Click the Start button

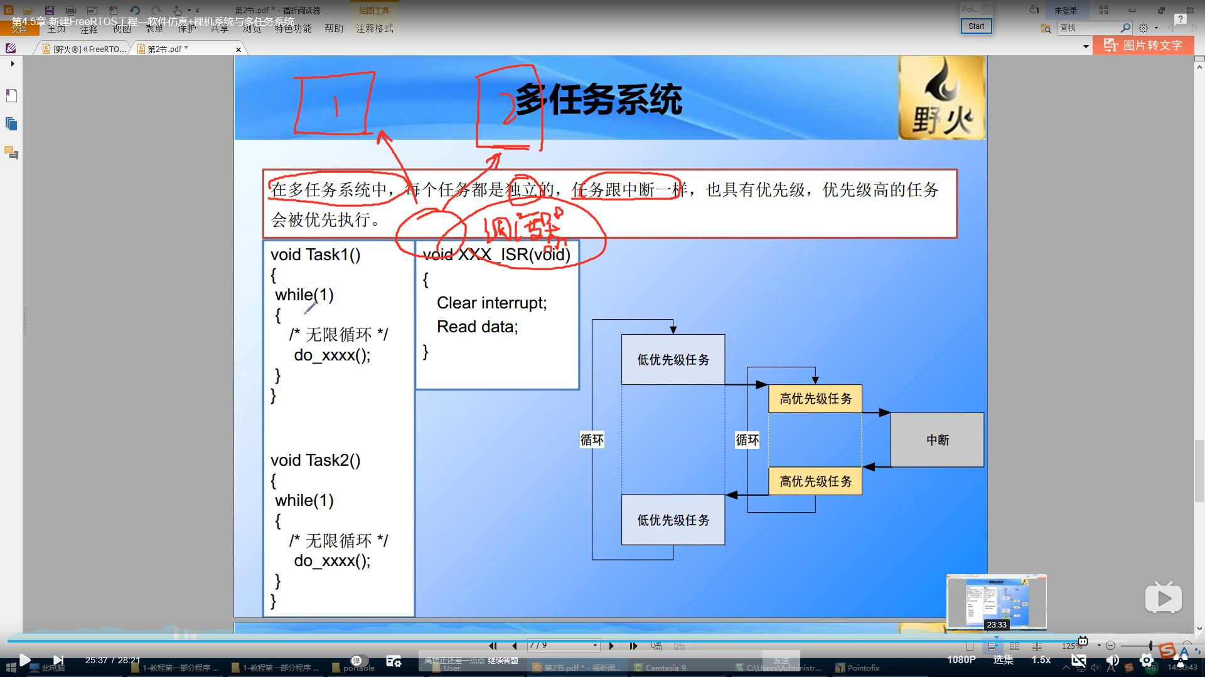coord(976,26)
